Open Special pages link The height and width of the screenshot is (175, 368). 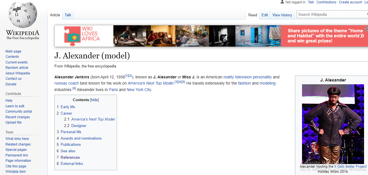coord(16,150)
